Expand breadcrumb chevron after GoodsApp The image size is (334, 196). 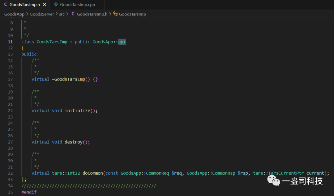27,14
